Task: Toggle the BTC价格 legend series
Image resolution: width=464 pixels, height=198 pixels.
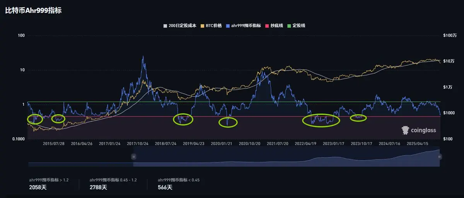Action: [x=211, y=25]
